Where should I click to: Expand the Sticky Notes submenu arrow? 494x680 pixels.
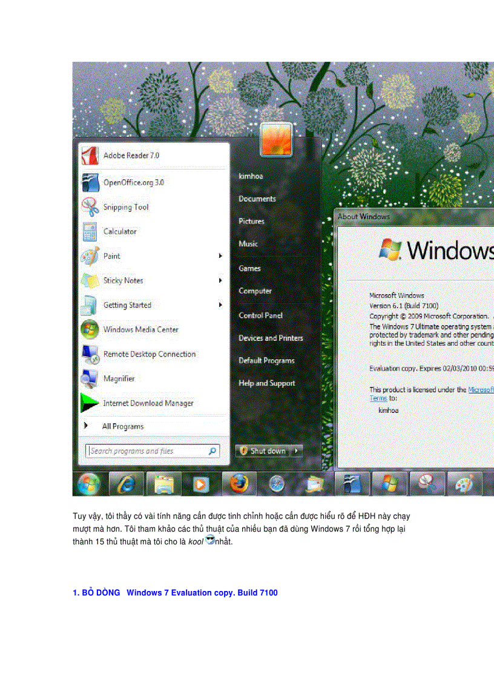(220, 280)
